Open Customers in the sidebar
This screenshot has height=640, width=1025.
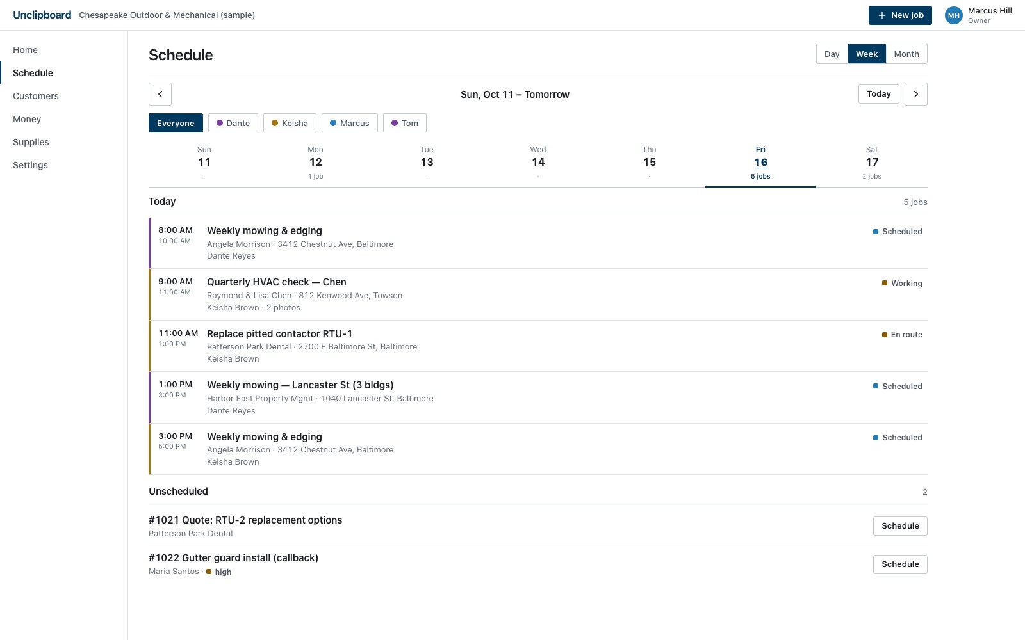tap(64, 96)
